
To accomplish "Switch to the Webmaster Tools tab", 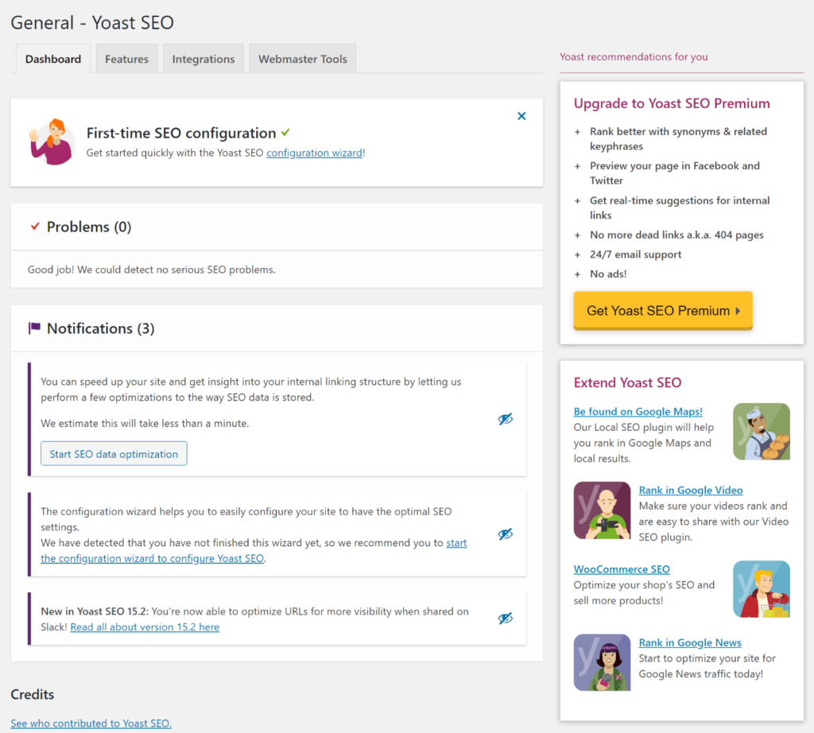I will pyautogui.click(x=302, y=58).
